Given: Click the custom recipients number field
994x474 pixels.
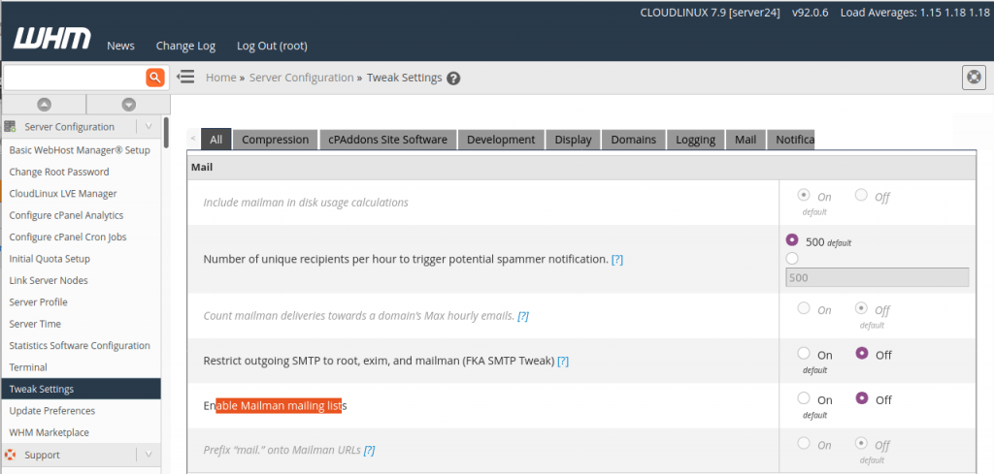Looking at the screenshot, I should click(878, 278).
